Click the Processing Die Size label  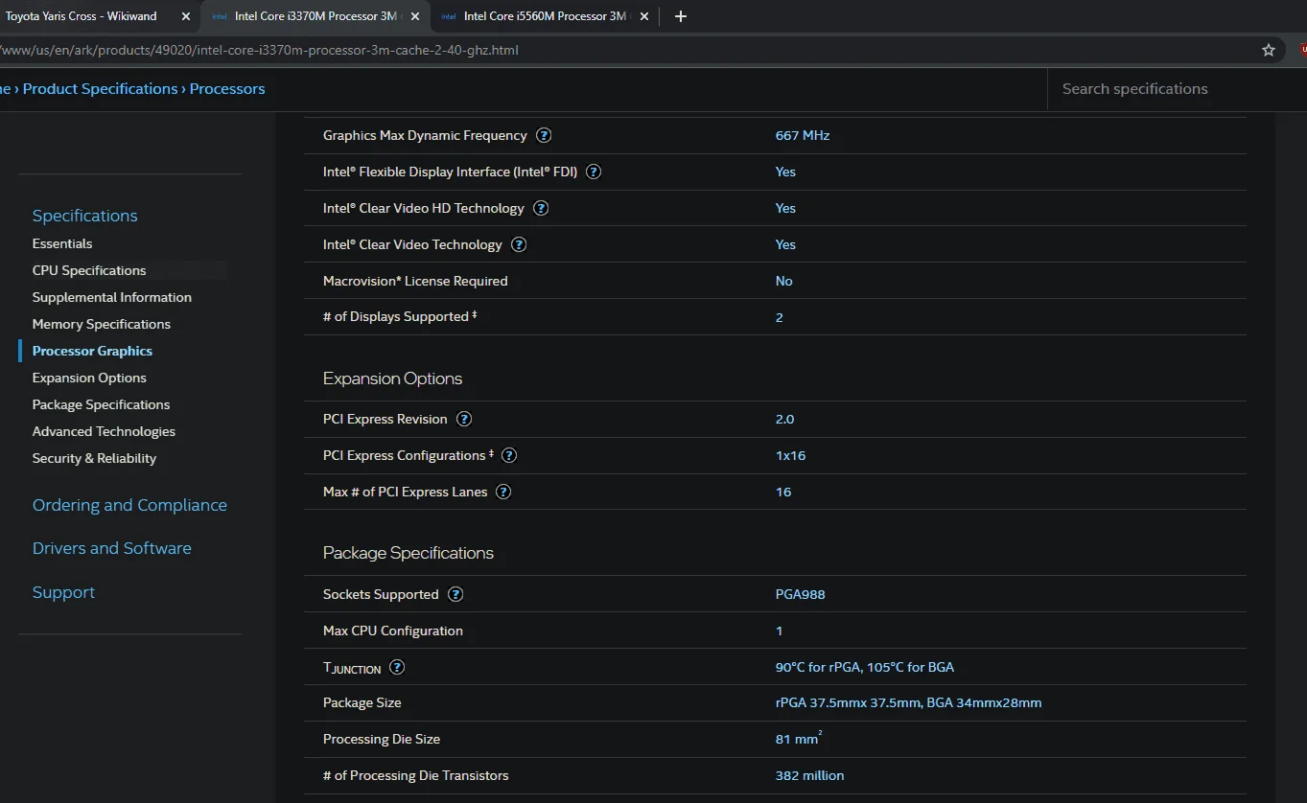click(382, 739)
